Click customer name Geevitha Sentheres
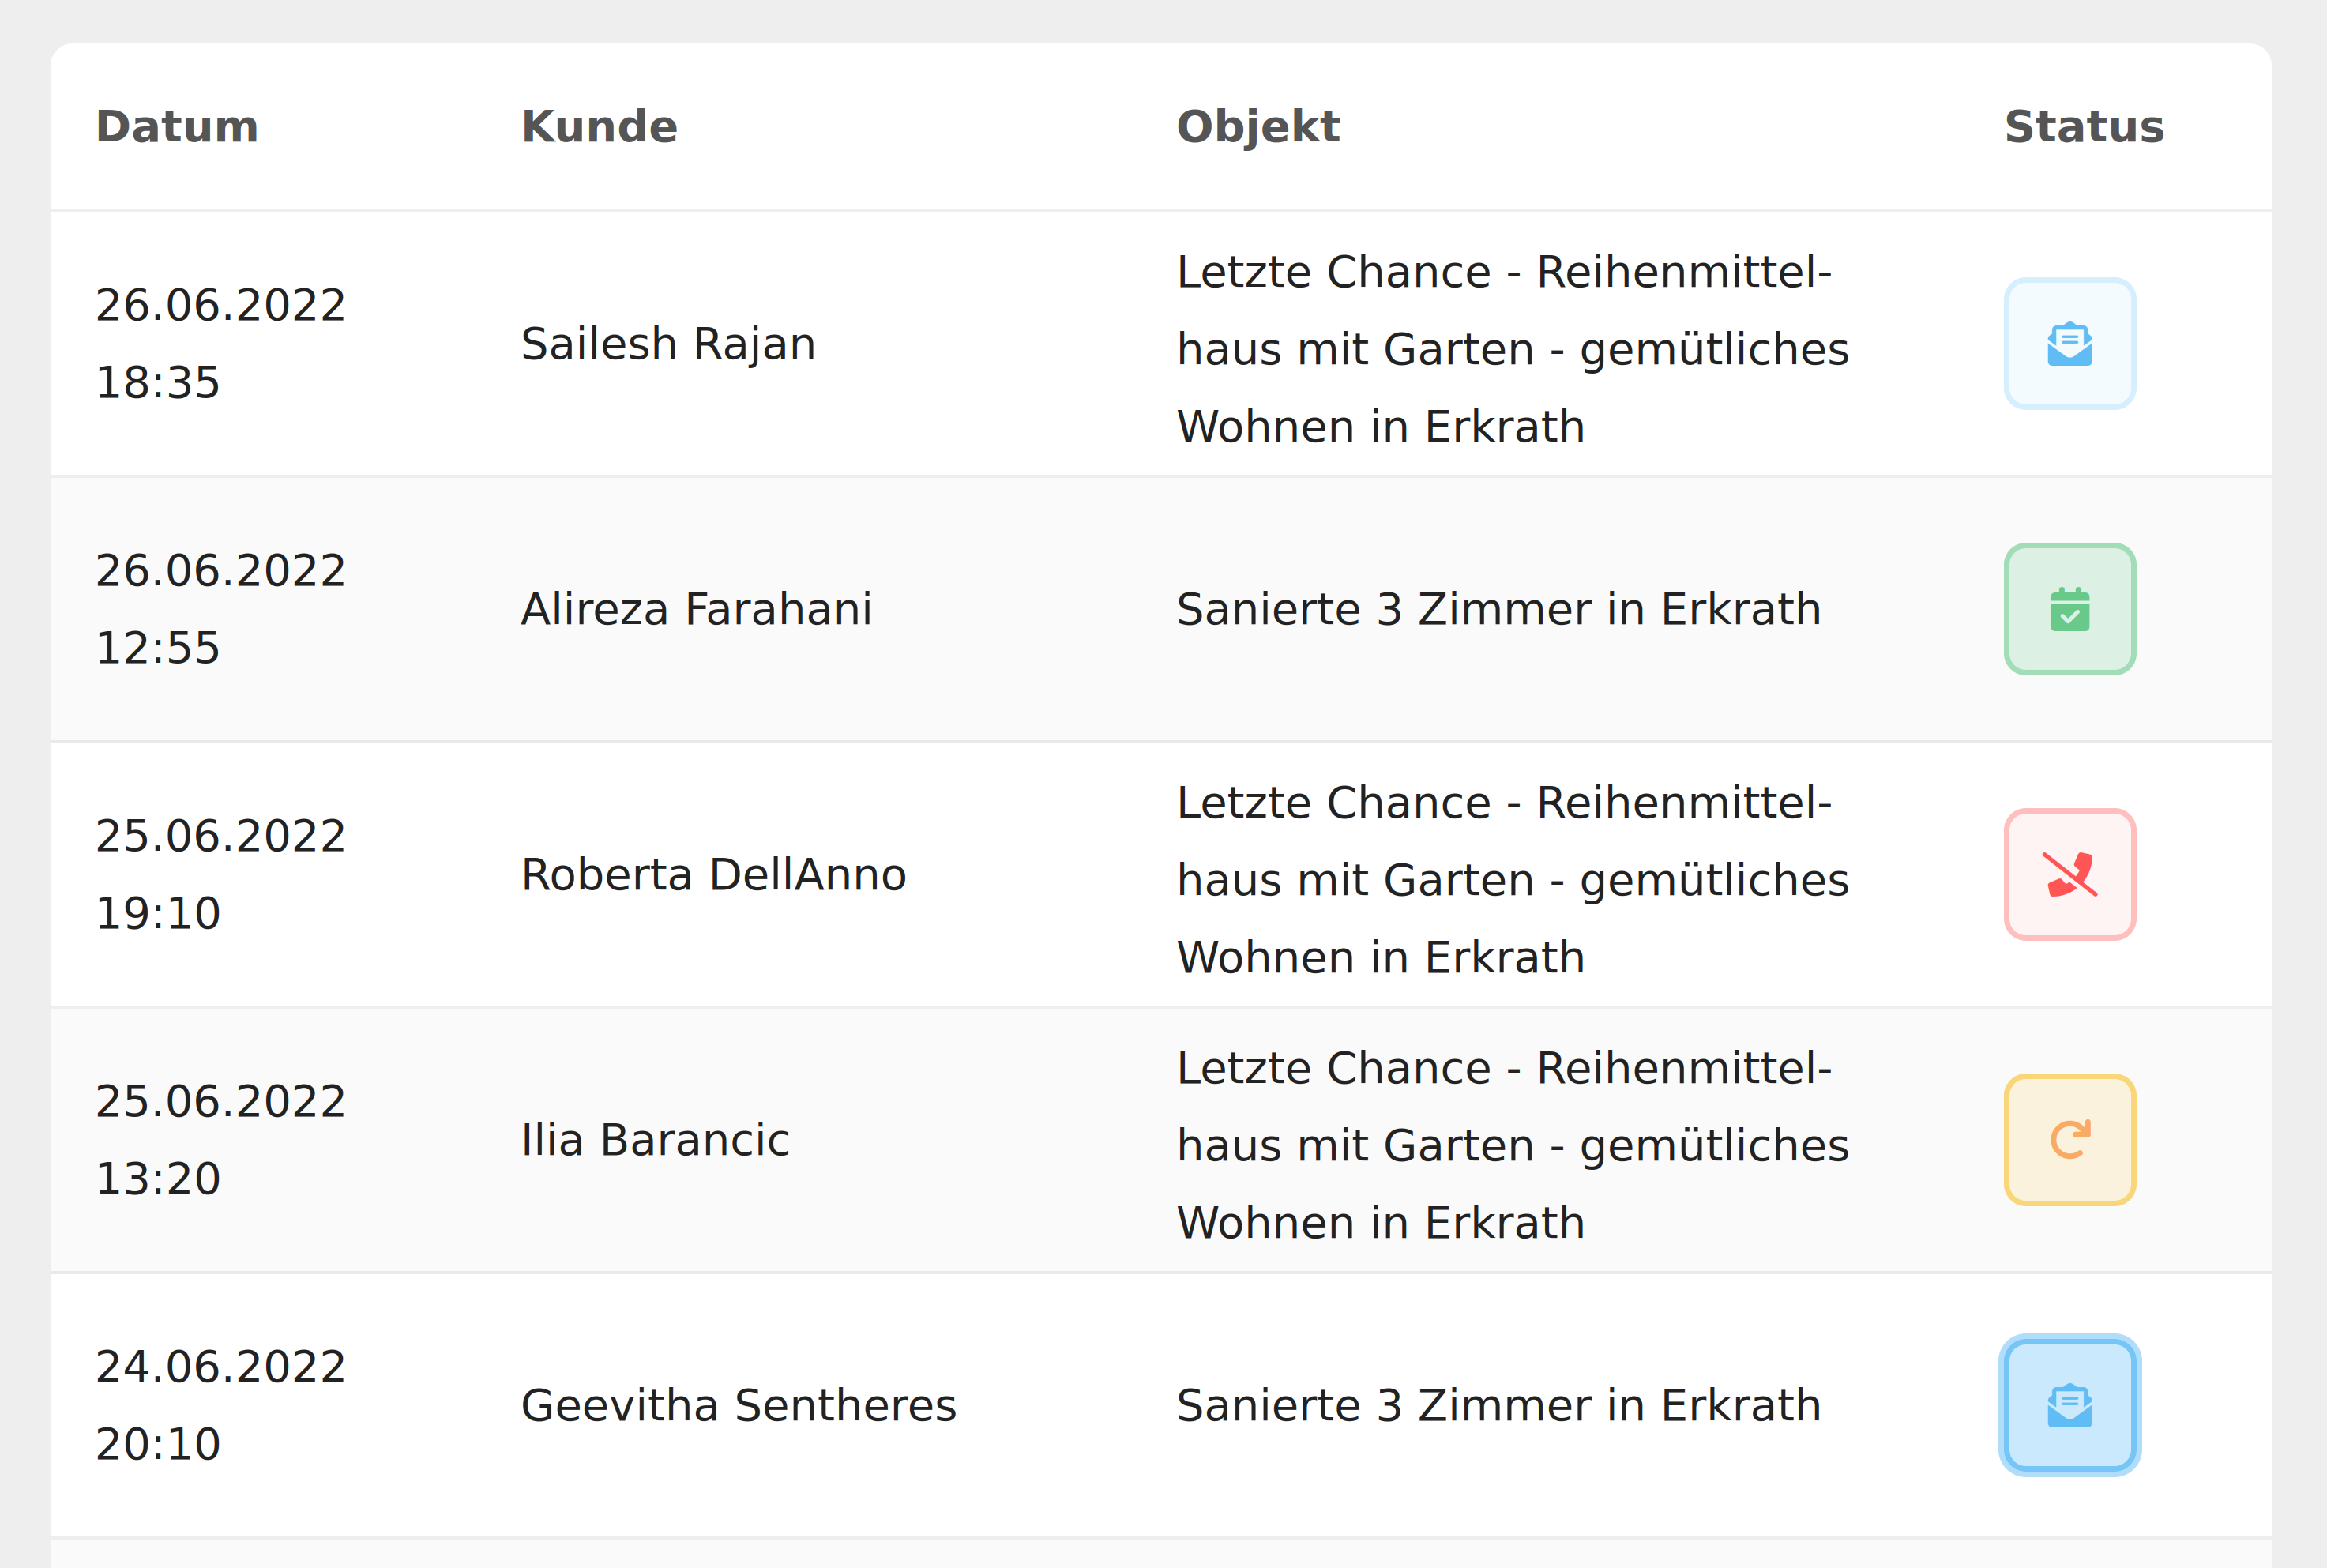Image resolution: width=2327 pixels, height=1568 pixels. [738, 1405]
